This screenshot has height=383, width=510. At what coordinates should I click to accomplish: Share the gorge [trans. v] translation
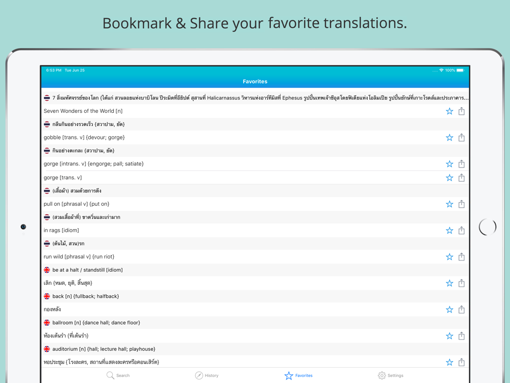(x=461, y=178)
